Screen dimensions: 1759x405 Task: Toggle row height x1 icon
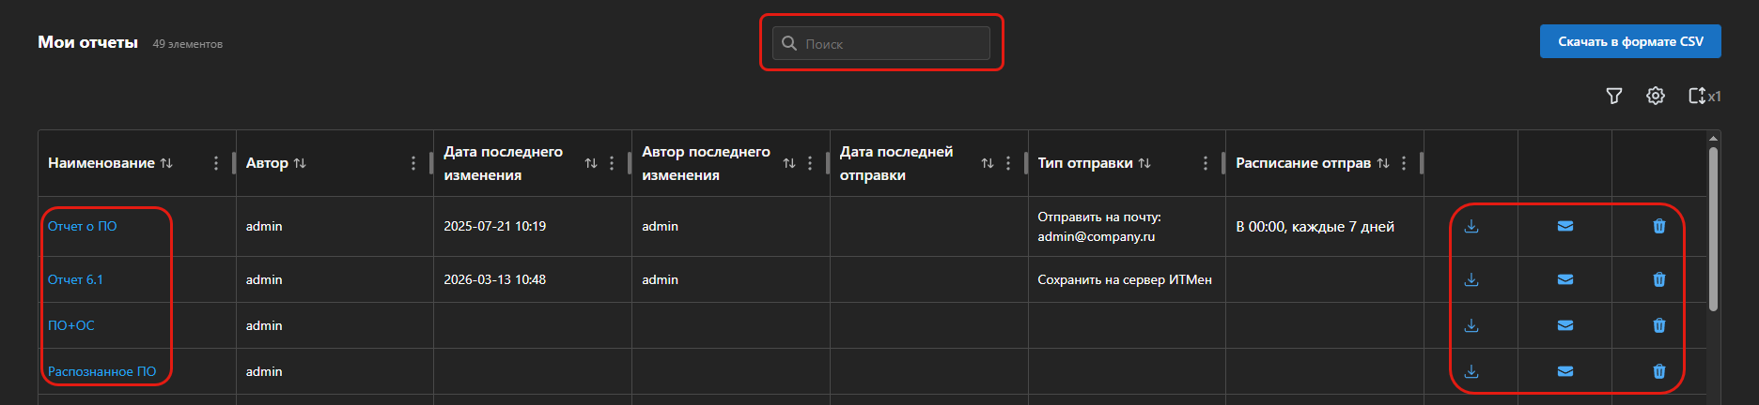coord(1704,96)
